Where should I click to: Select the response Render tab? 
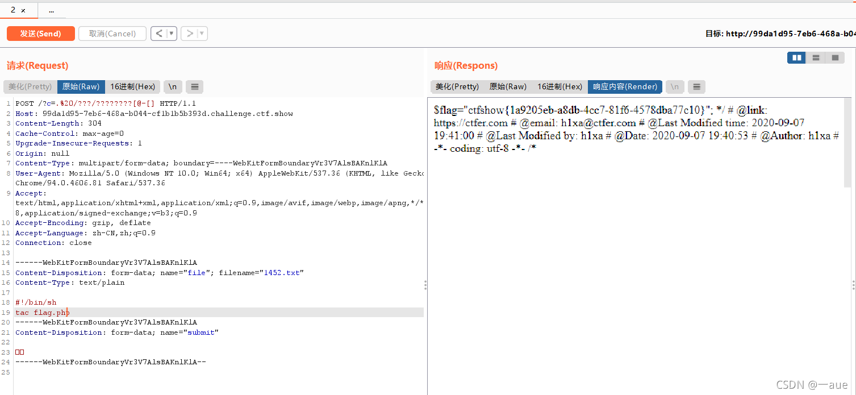tap(625, 86)
